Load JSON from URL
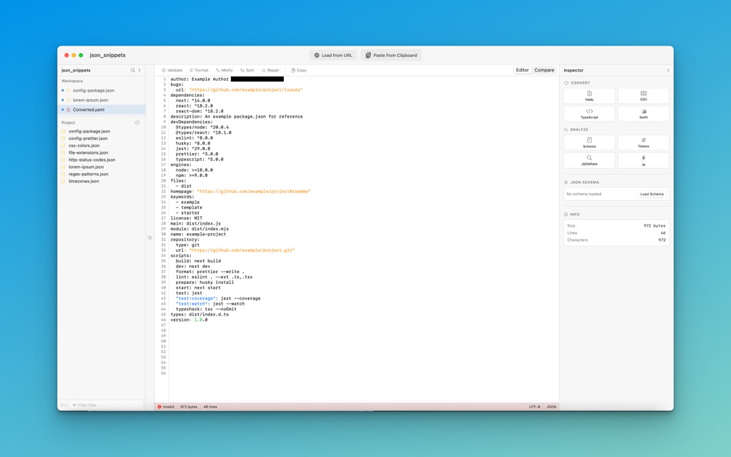731x457 pixels. point(332,55)
